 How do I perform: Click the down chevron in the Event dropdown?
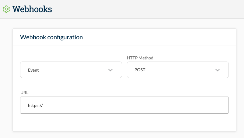[110, 70]
